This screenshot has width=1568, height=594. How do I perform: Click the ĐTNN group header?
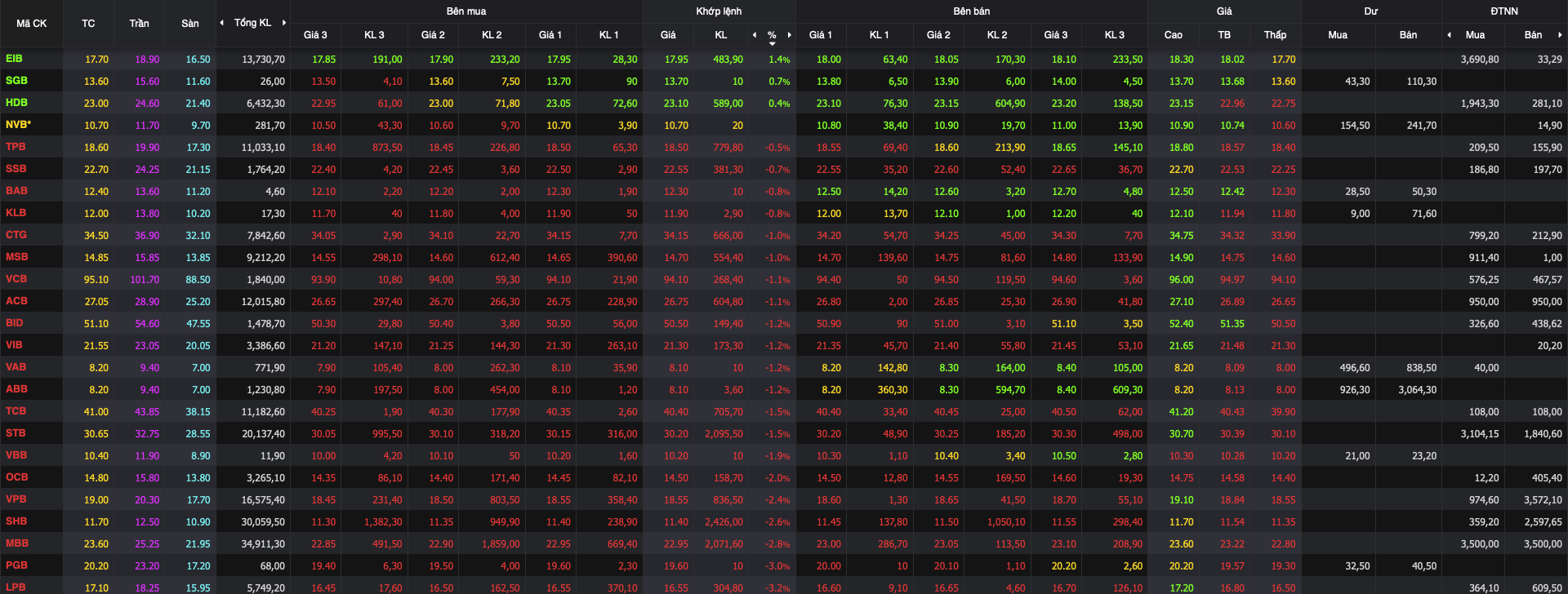1504,11
